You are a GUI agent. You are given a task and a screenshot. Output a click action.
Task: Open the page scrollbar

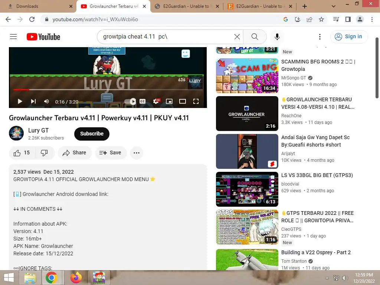tap(377, 68)
